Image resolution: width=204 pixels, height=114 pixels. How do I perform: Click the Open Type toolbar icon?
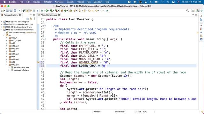[x=71, y=11]
